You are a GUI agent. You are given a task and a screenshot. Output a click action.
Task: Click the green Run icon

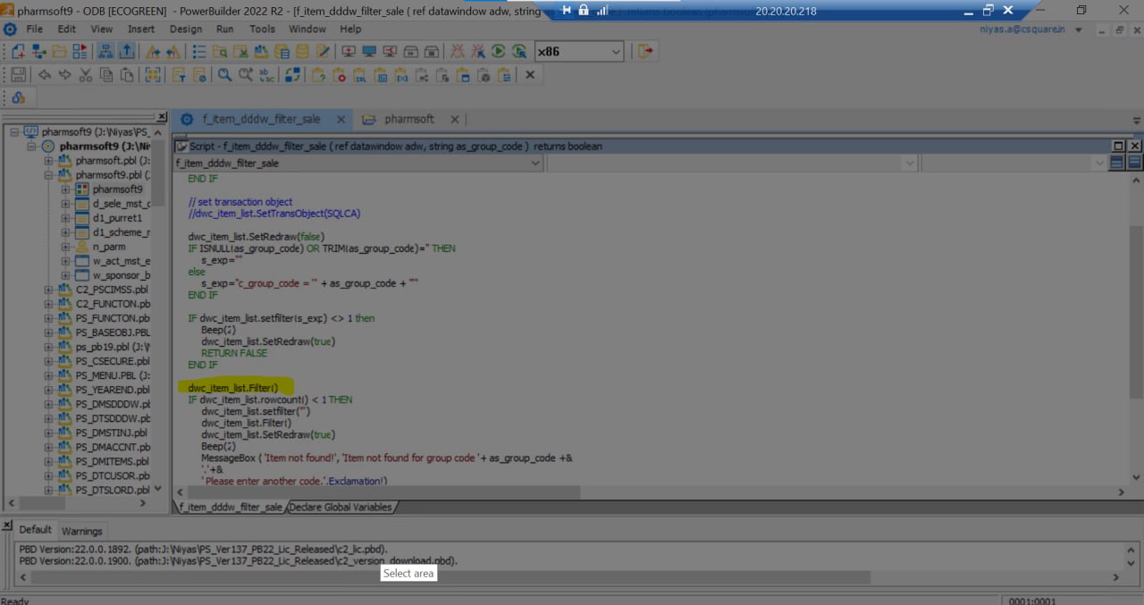point(498,52)
